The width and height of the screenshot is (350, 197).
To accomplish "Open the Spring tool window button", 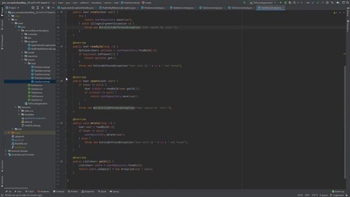I will (114, 192).
